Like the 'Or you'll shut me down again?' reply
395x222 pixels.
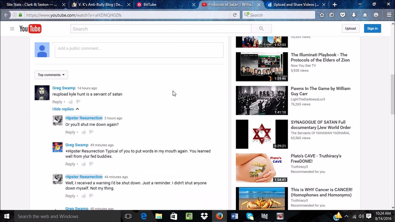pyautogui.click(x=84, y=132)
